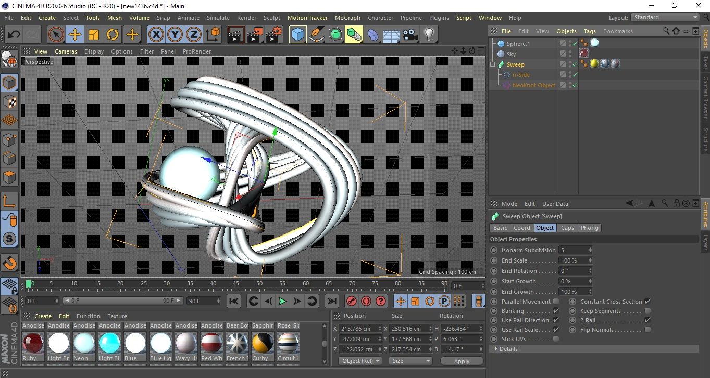Select the Move tool in top toolbar

75,35
